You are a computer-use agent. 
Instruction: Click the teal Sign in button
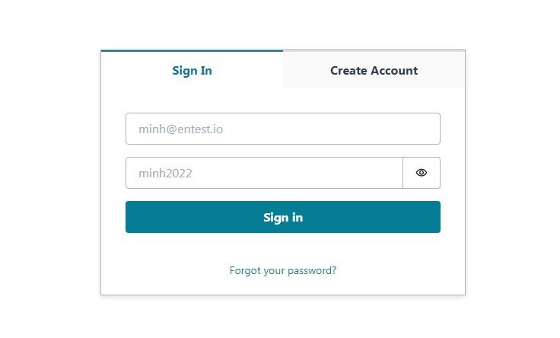[283, 217]
